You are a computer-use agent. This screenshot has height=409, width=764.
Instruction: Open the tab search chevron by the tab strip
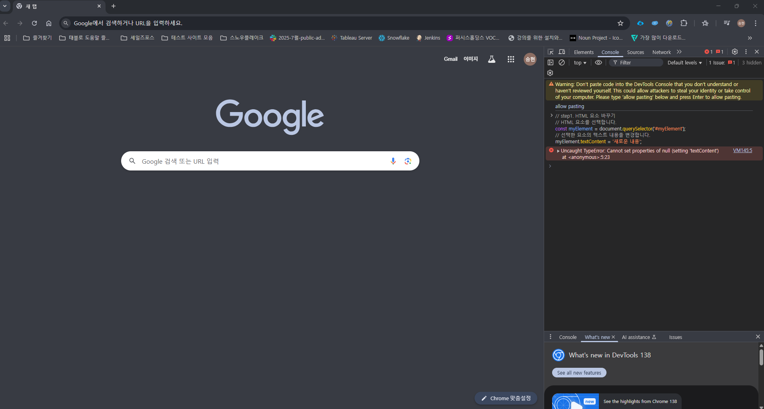[5, 6]
